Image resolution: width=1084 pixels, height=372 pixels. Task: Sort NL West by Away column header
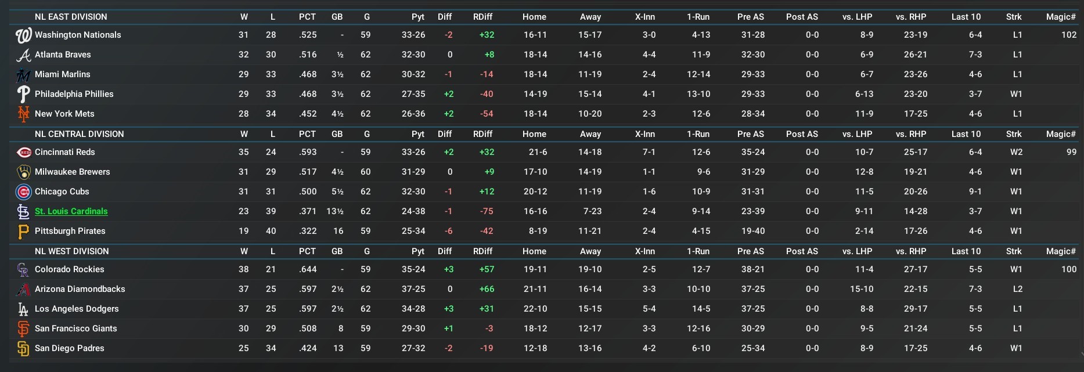(590, 251)
